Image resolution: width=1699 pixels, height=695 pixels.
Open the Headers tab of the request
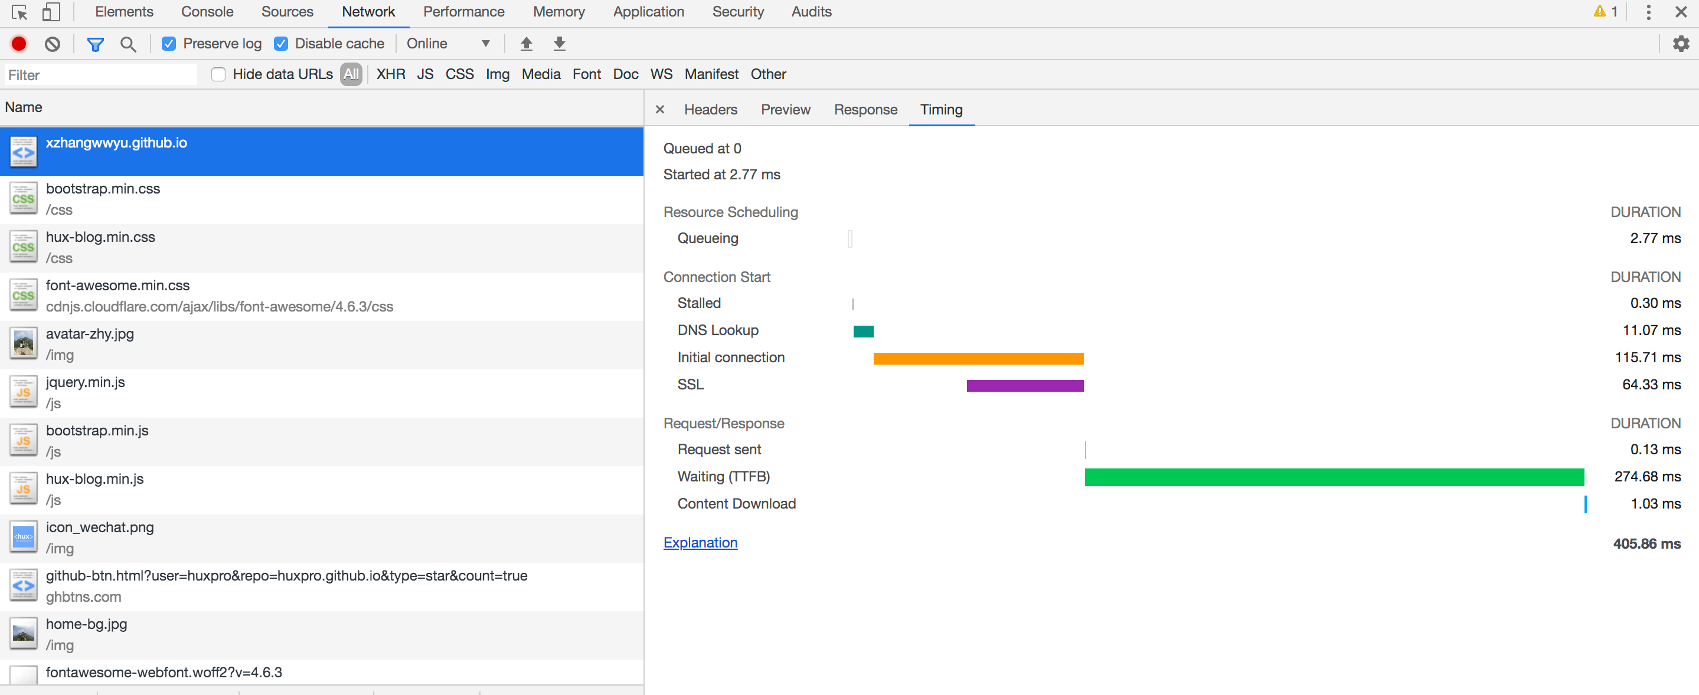pyautogui.click(x=710, y=110)
